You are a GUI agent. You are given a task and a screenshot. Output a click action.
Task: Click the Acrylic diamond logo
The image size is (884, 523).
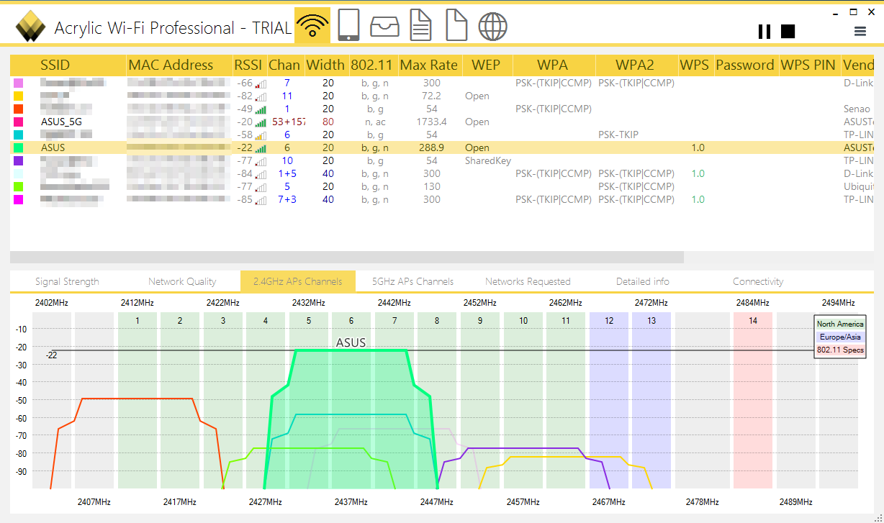coord(31,27)
